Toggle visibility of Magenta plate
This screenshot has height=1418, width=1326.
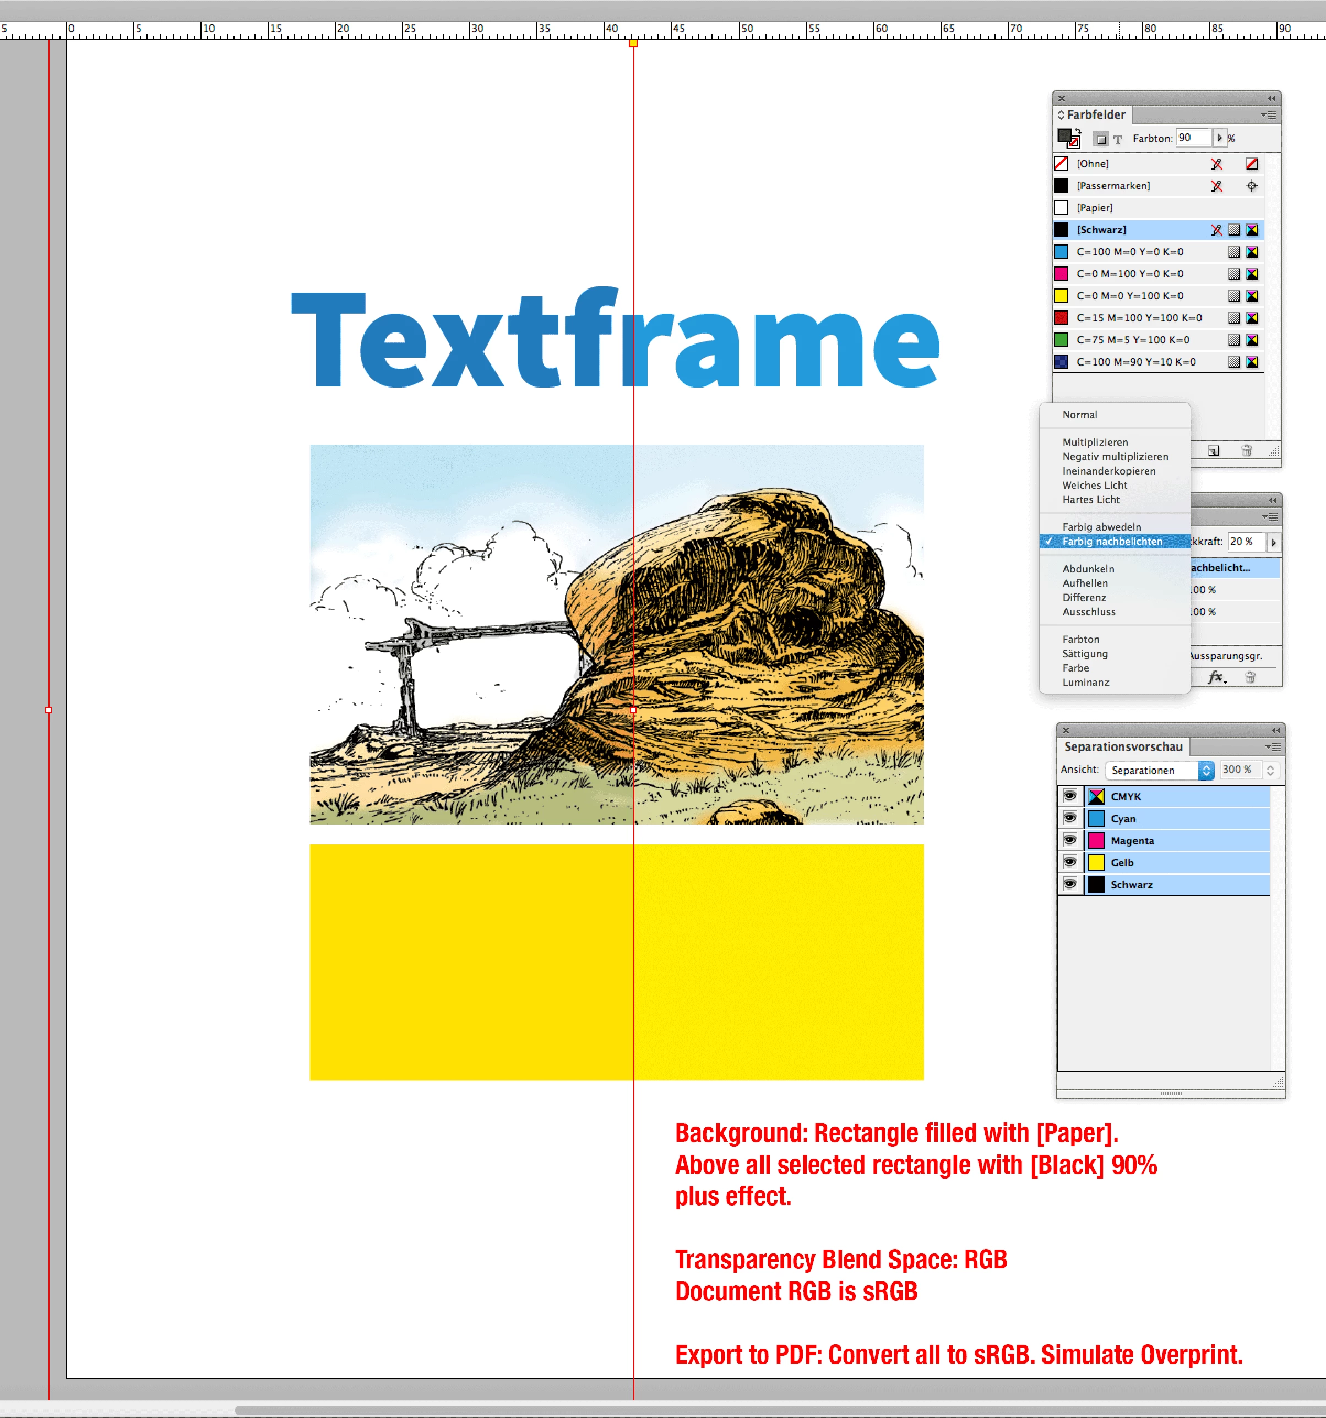tap(1070, 839)
